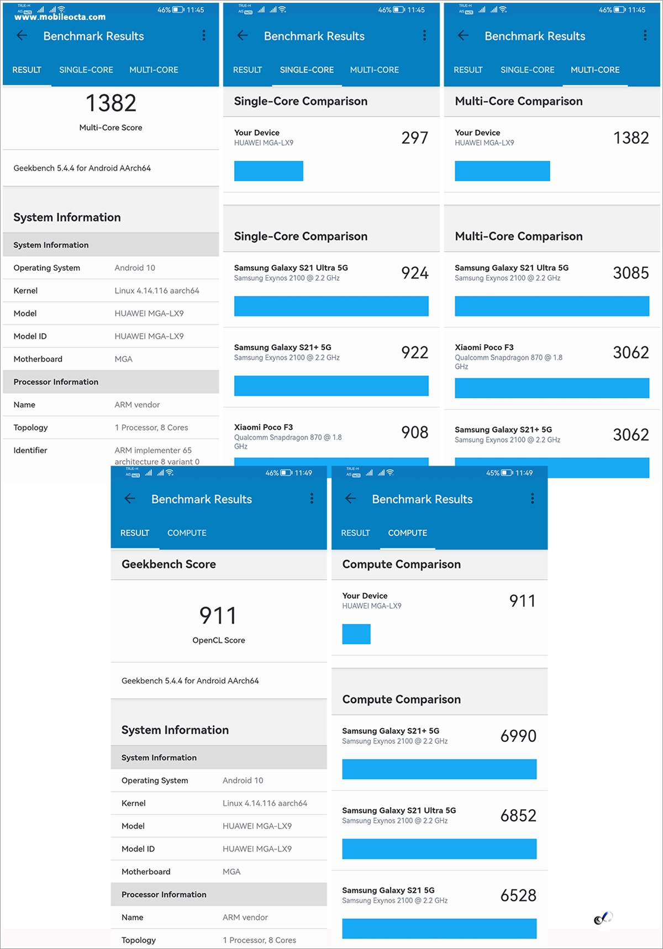
Task: Tap '1 Processor, 8 Cores' on the 1382 Multi-Core screen
Action: pos(151,428)
